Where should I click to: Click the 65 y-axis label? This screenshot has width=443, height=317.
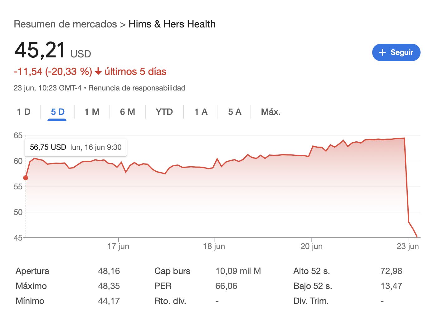click(18, 135)
